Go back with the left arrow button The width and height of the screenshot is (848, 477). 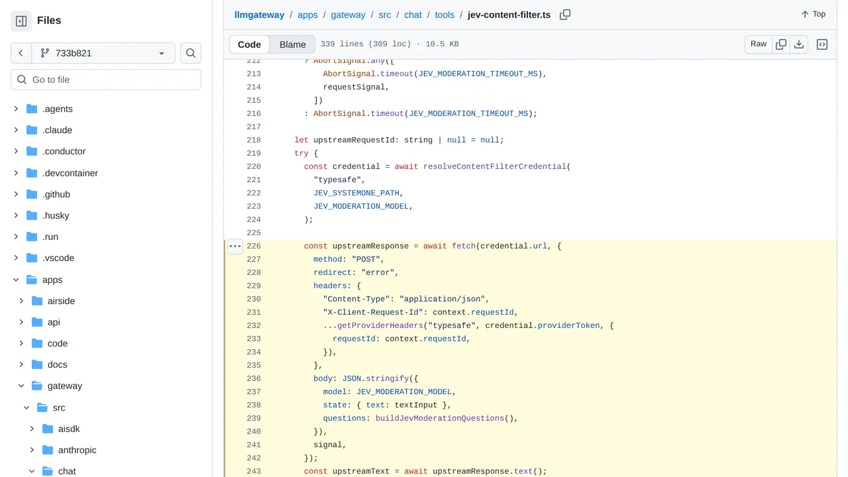[21, 53]
